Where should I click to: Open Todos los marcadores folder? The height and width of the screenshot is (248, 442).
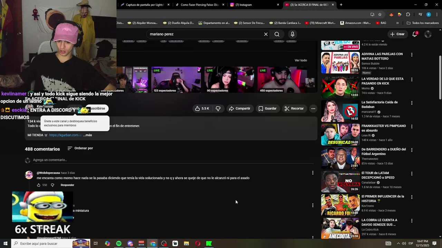[x=423, y=23]
